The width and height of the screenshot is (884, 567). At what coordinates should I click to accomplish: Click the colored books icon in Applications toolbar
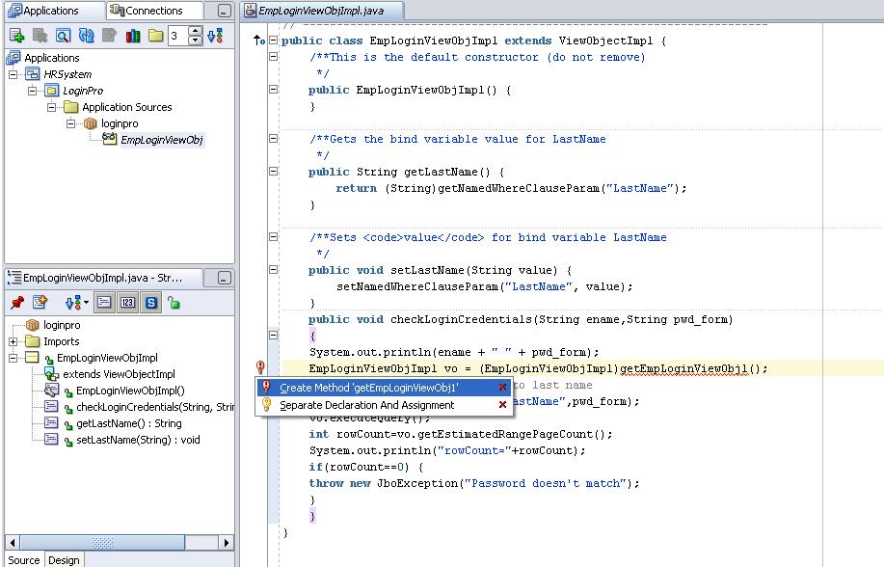click(x=132, y=36)
